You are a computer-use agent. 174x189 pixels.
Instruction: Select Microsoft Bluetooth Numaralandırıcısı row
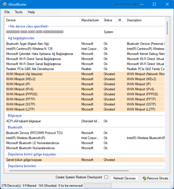[85, 148]
